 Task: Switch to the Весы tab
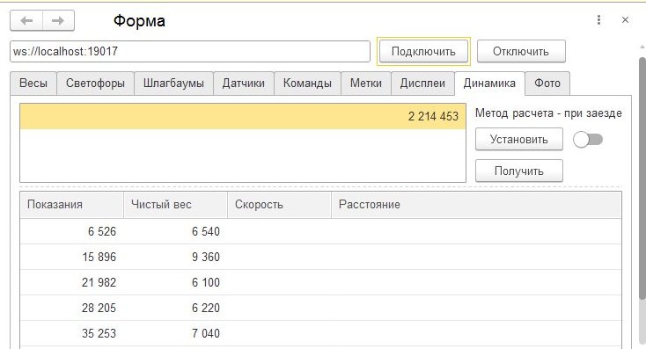(x=33, y=84)
